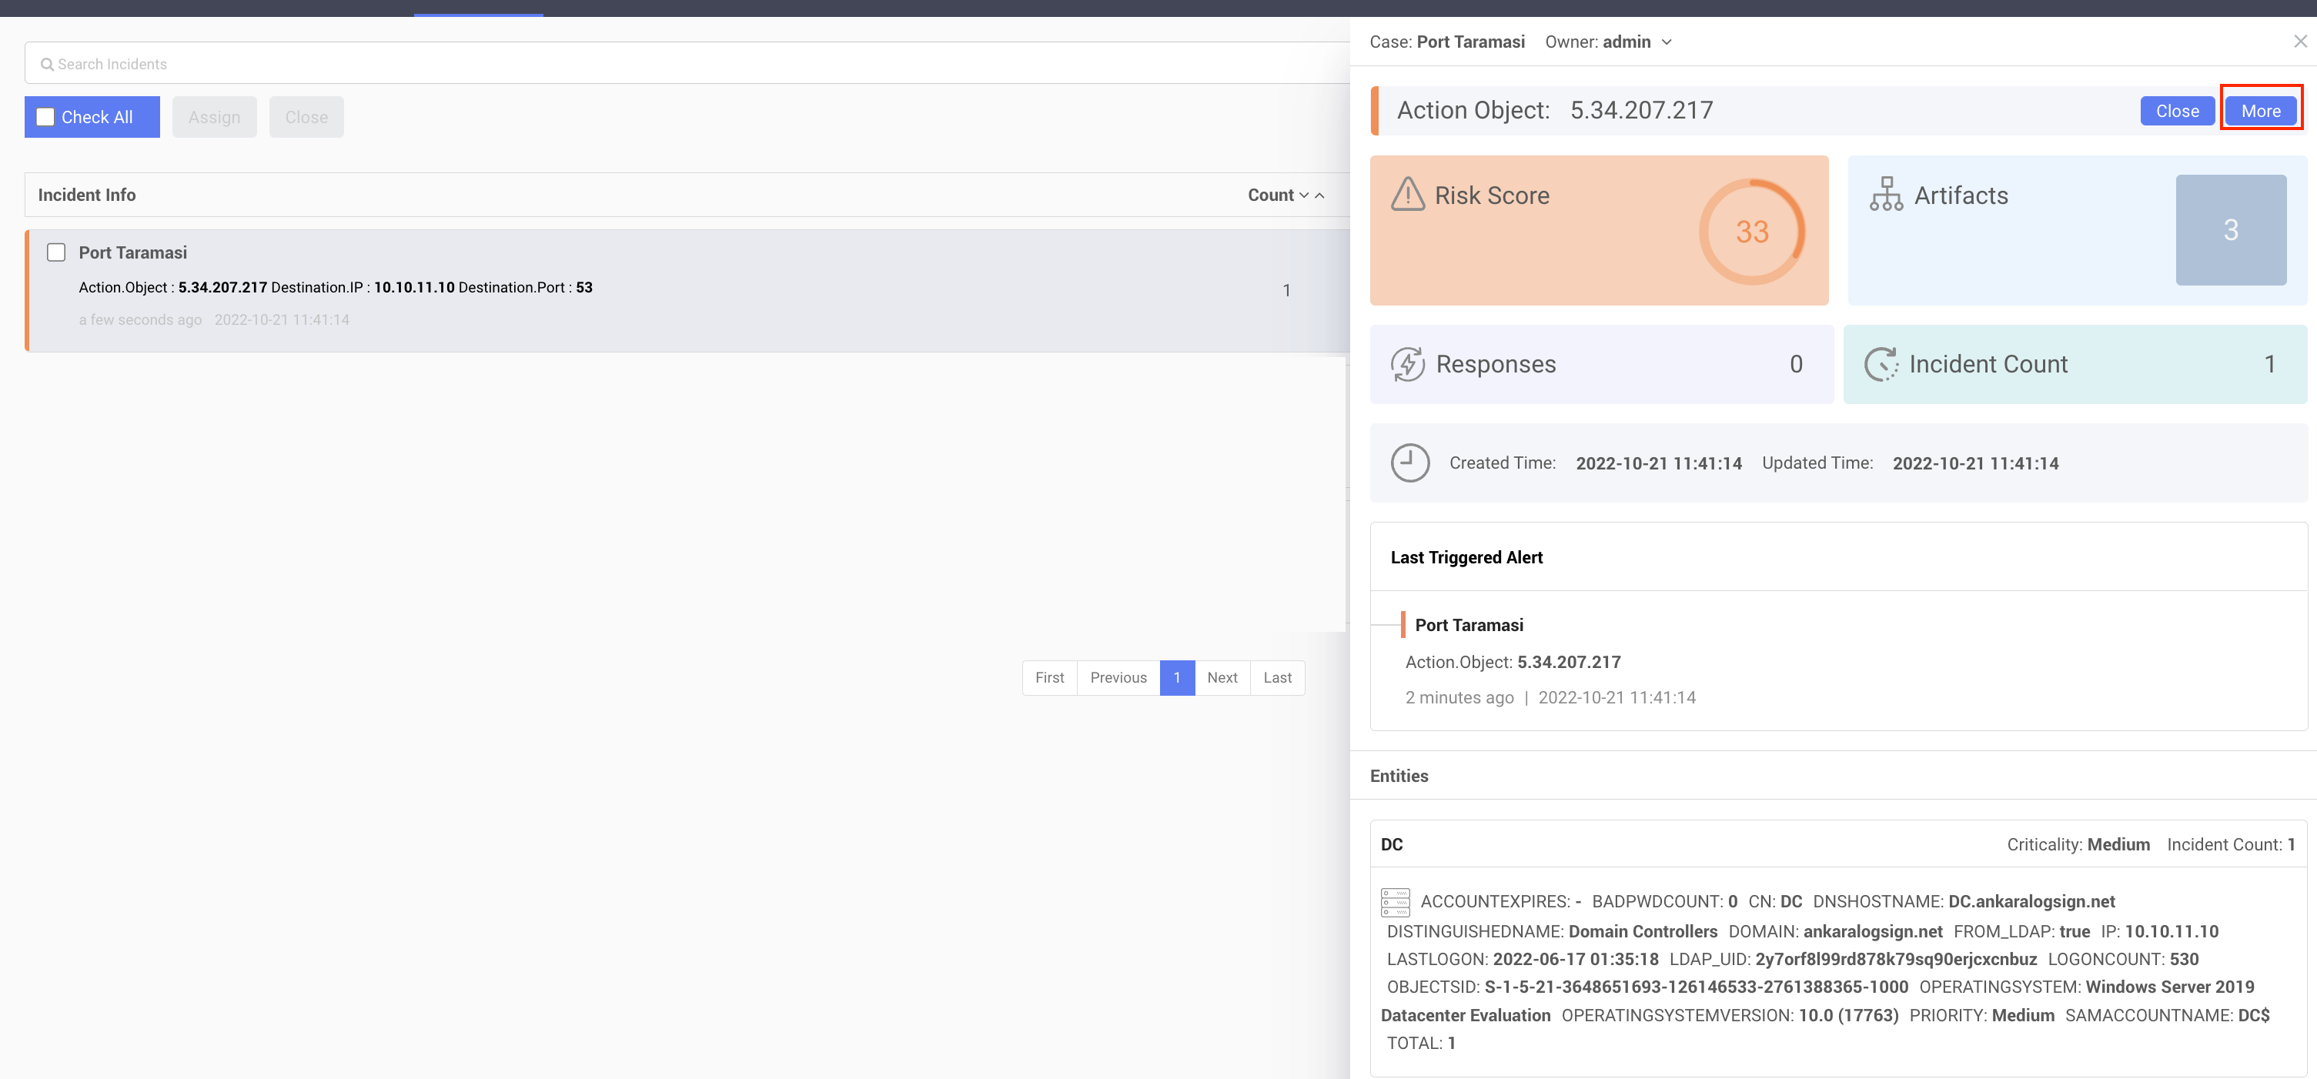Viewport: 2317px width, 1079px height.
Task: Click the incident timestamp 'a few seconds ago'
Action: click(140, 320)
